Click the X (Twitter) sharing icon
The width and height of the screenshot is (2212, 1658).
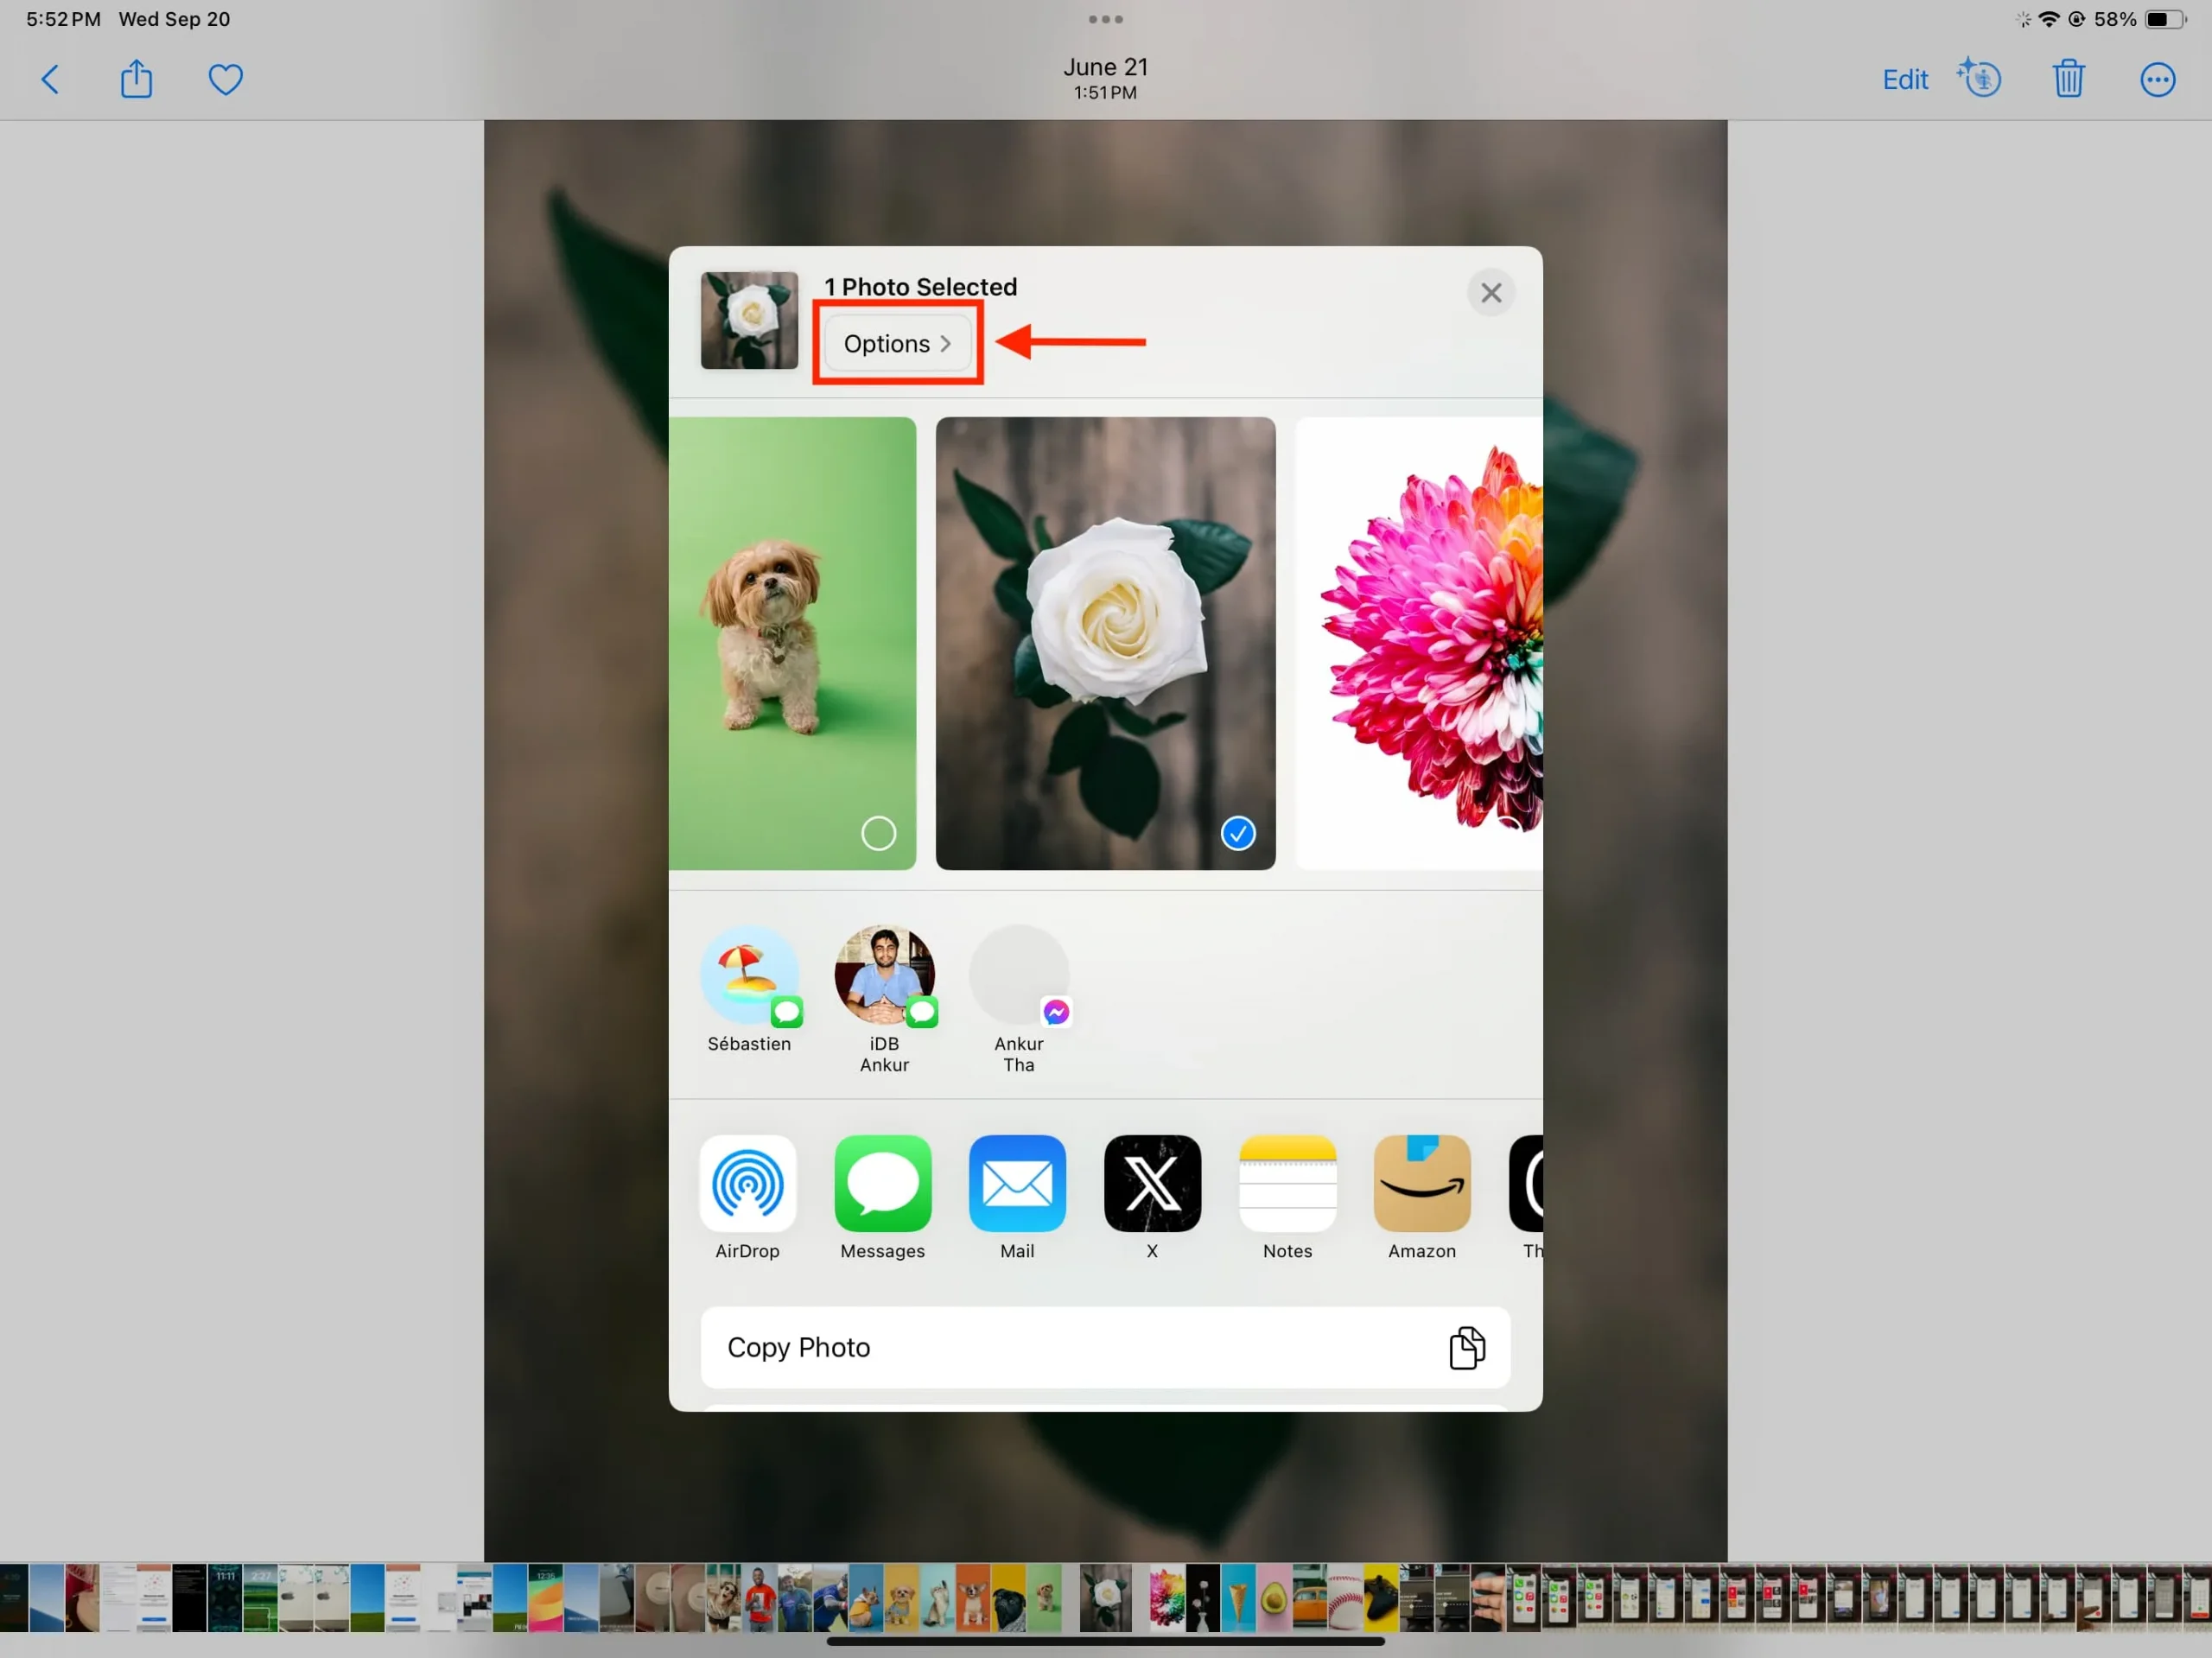point(1151,1183)
